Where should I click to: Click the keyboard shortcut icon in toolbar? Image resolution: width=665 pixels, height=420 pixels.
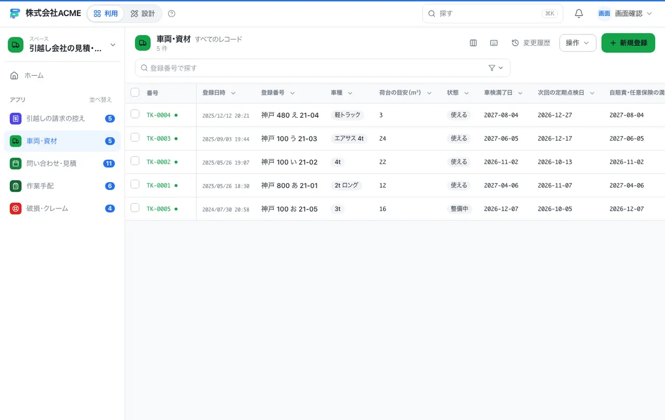494,43
